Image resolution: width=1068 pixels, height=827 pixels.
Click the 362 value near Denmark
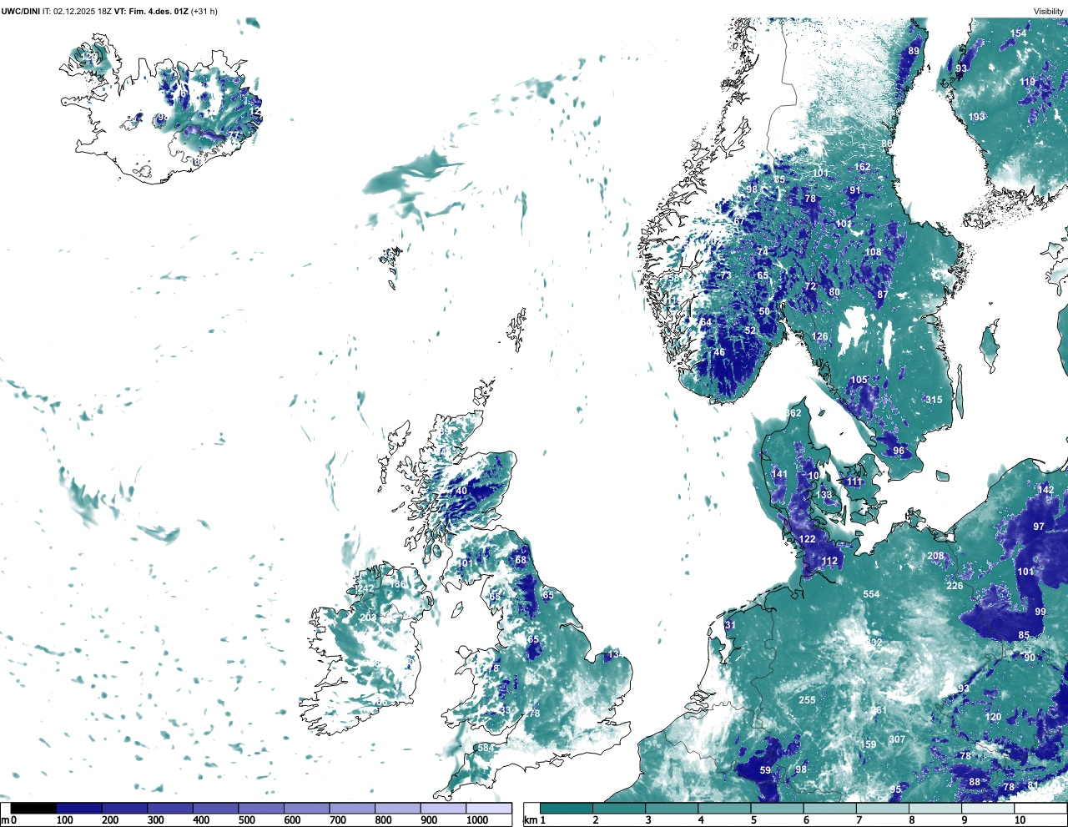point(793,414)
